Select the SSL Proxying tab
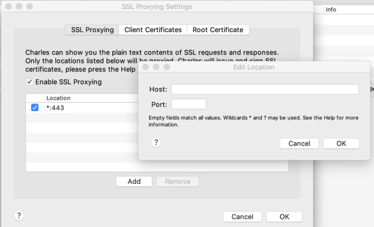Screen dimensions: 374x227 92,30
